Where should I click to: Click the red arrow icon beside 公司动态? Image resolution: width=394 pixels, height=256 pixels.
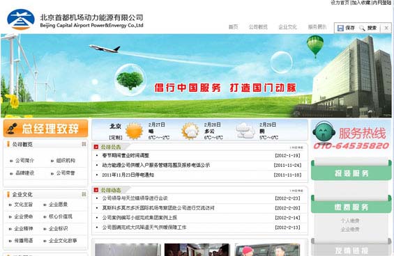[x=96, y=190]
